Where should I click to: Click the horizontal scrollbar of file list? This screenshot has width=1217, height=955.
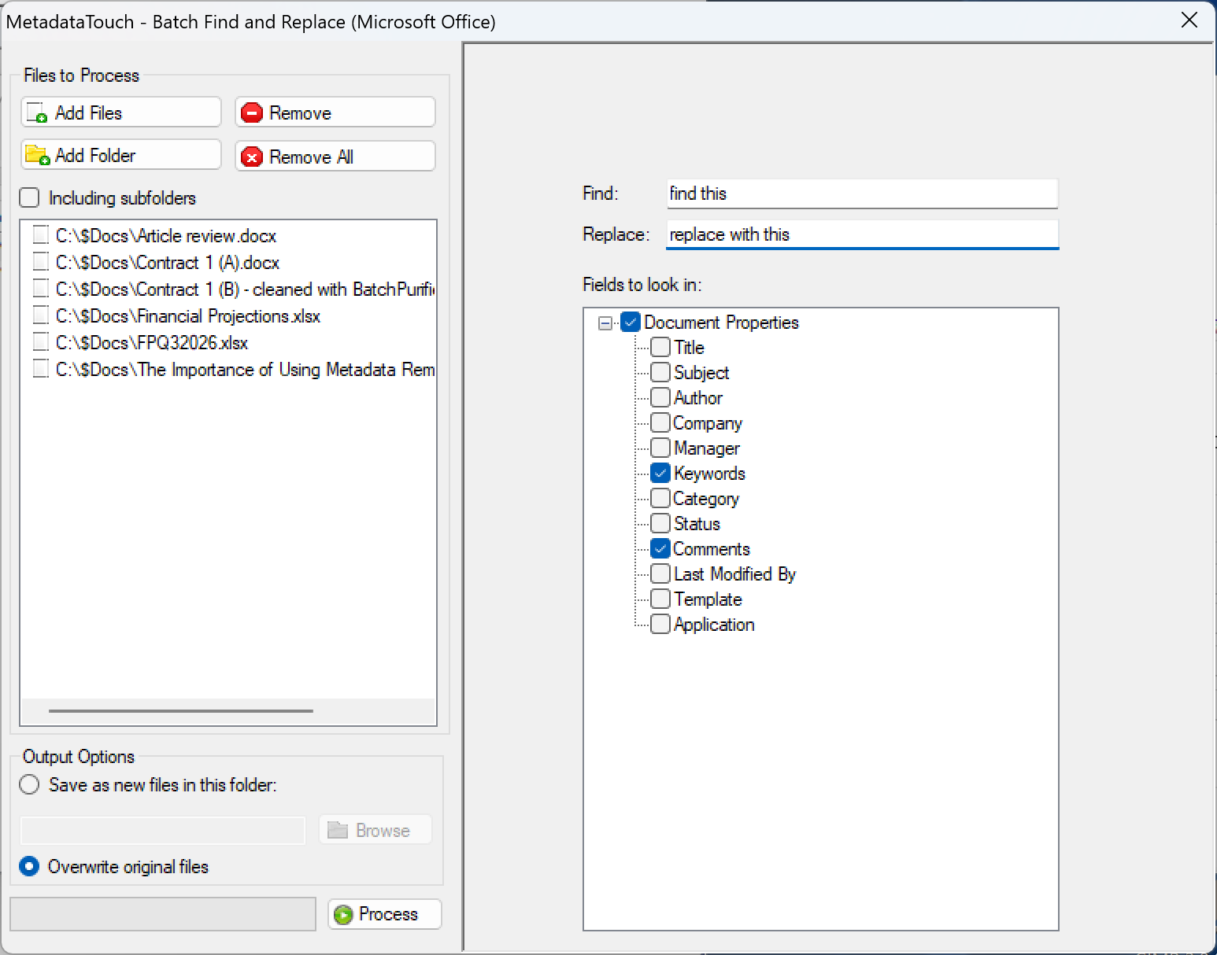(181, 711)
